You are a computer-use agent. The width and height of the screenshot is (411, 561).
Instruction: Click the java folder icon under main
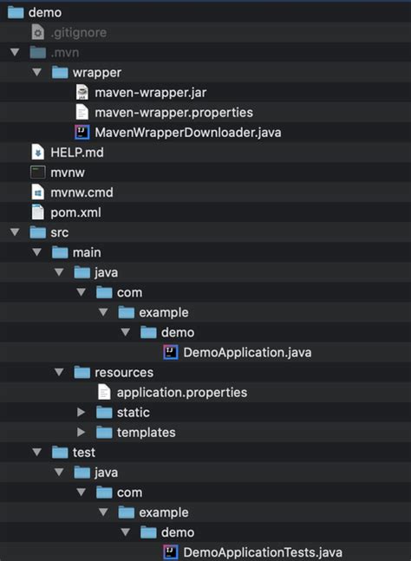coord(82,272)
